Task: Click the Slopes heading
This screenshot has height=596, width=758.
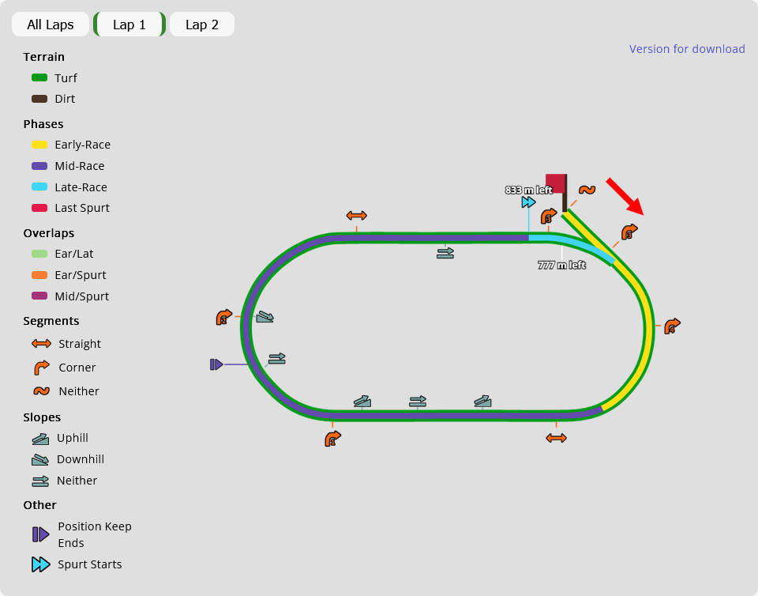Action: [42, 417]
